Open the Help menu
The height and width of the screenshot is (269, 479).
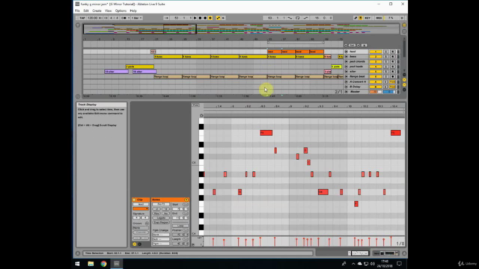coord(133,10)
